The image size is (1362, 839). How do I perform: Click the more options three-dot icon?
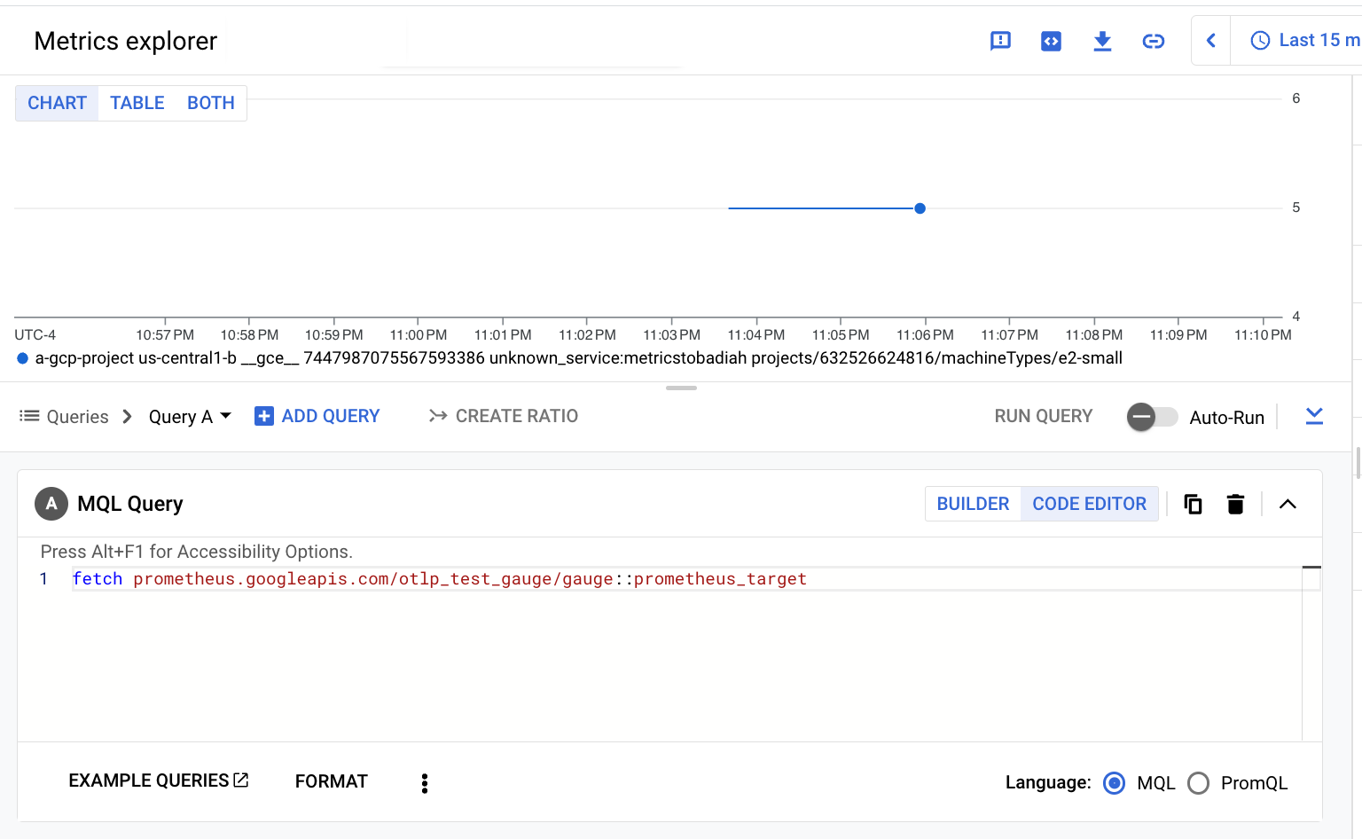425,782
